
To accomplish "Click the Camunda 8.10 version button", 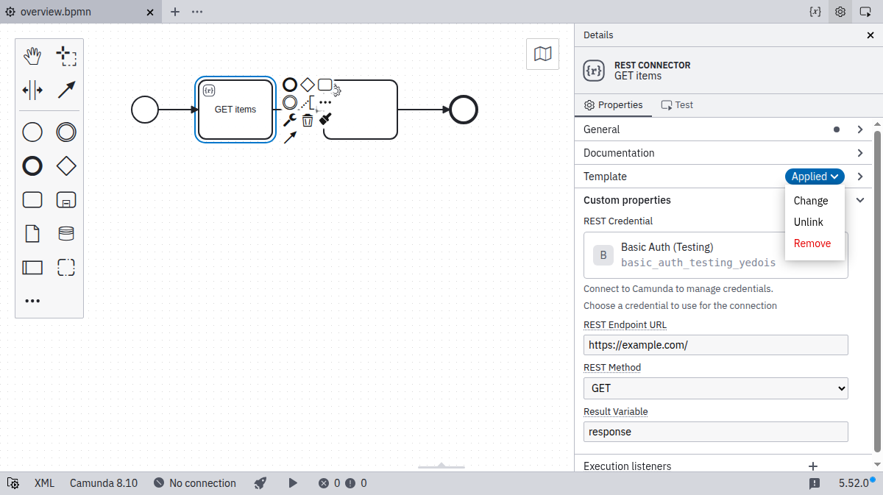I will (104, 483).
